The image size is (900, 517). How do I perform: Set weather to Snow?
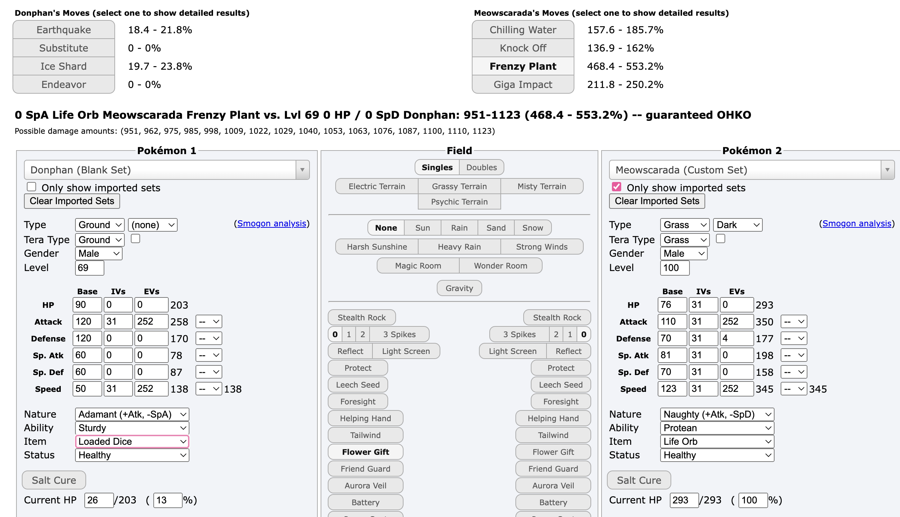click(x=533, y=228)
